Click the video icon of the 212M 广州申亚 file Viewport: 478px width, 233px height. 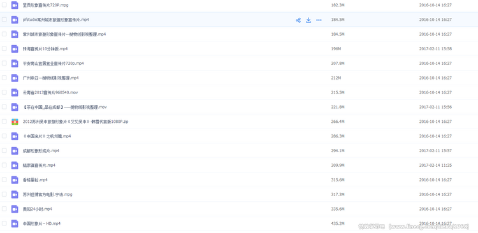coord(15,78)
